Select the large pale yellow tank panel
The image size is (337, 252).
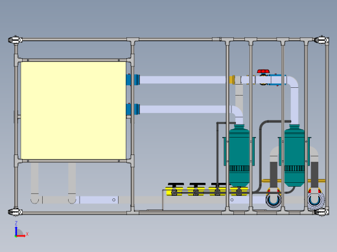point(73,110)
